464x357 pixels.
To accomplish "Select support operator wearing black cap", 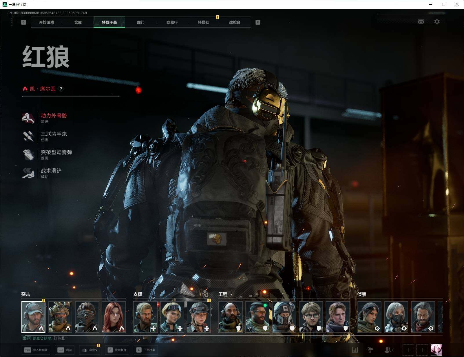I will (199, 317).
